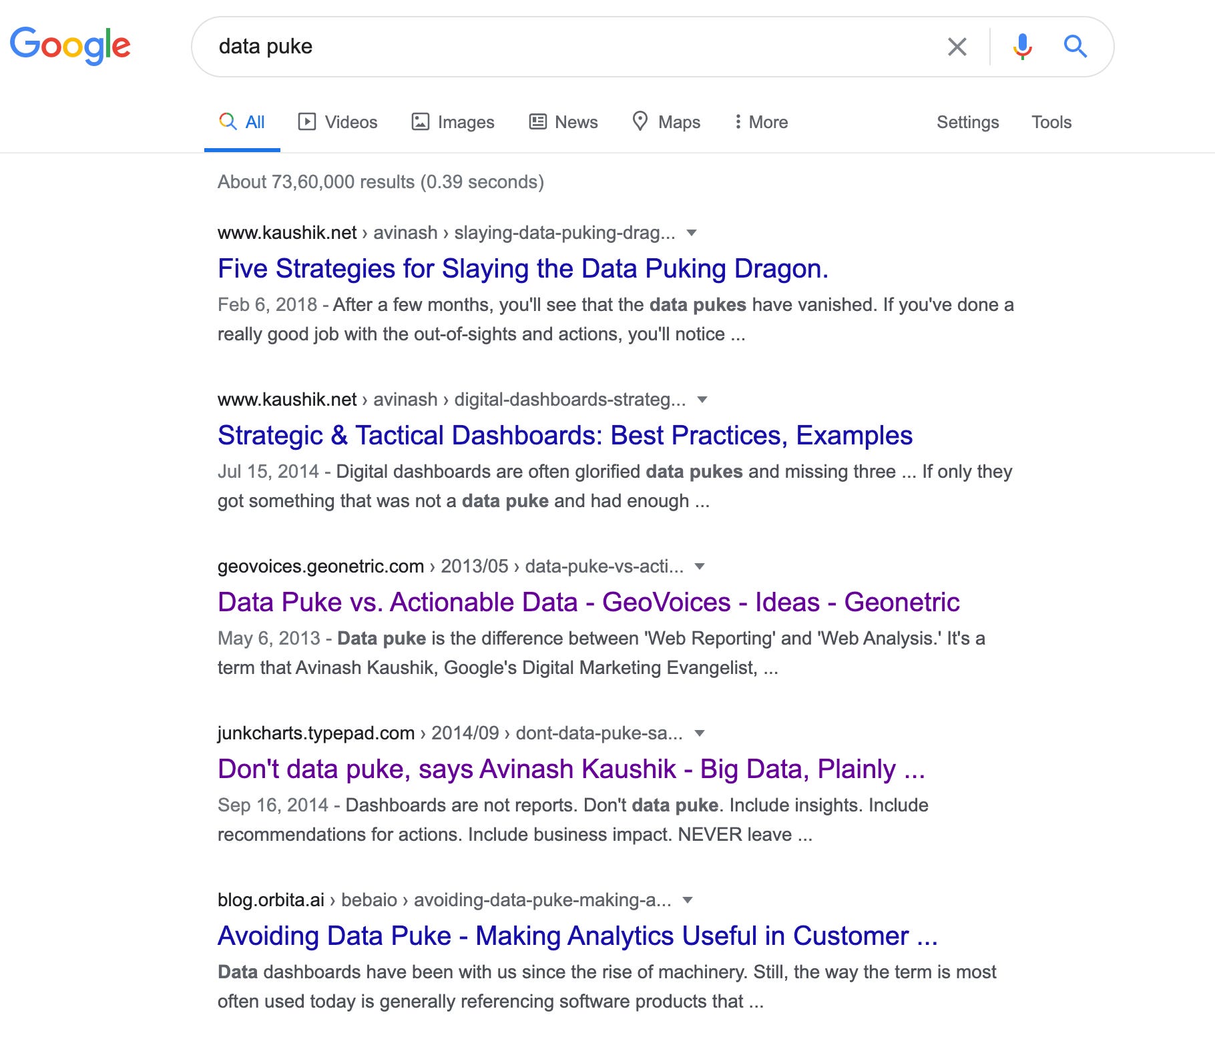Image resolution: width=1215 pixels, height=1057 pixels.
Task: Visit 'Data Puke vs. Actionable Data' on GeoVoices
Action: tap(587, 601)
